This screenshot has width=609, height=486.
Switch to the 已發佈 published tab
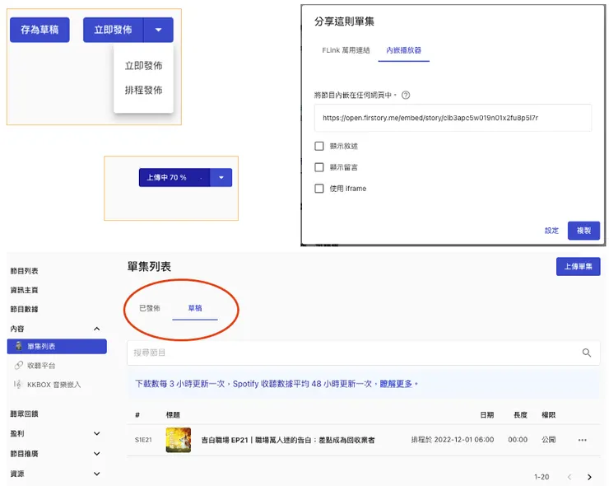(150, 308)
